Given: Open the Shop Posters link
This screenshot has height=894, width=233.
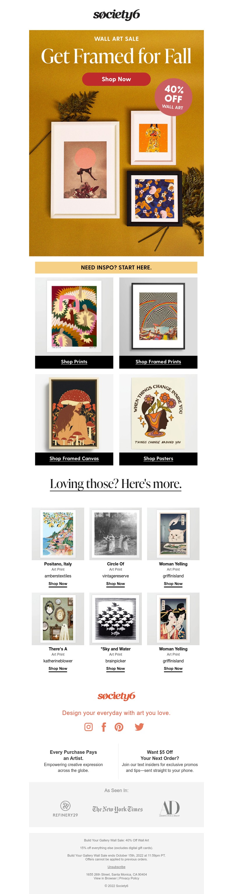Looking at the screenshot, I should (x=158, y=459).
